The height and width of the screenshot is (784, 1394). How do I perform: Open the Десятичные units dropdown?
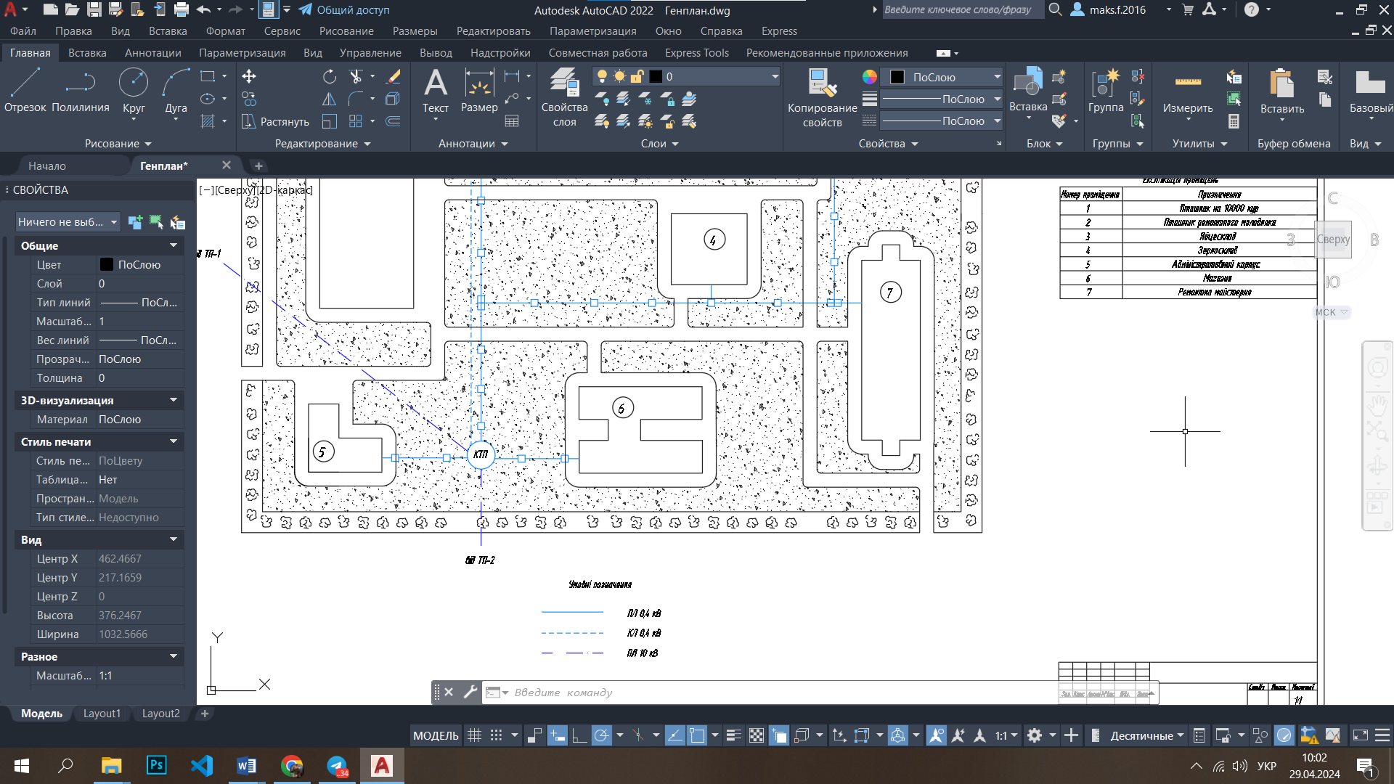click(1147, 735)
